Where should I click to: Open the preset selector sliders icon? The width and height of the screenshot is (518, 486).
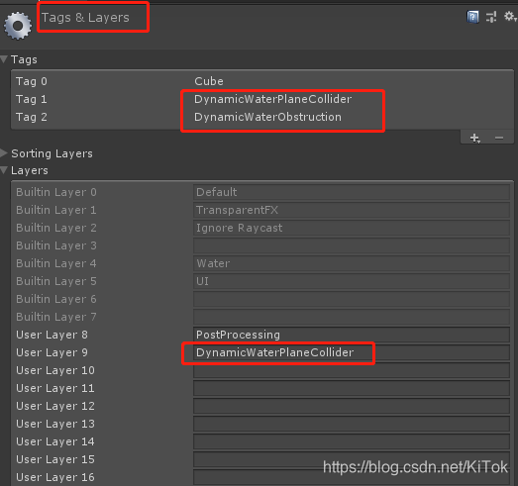click(491, 17)
